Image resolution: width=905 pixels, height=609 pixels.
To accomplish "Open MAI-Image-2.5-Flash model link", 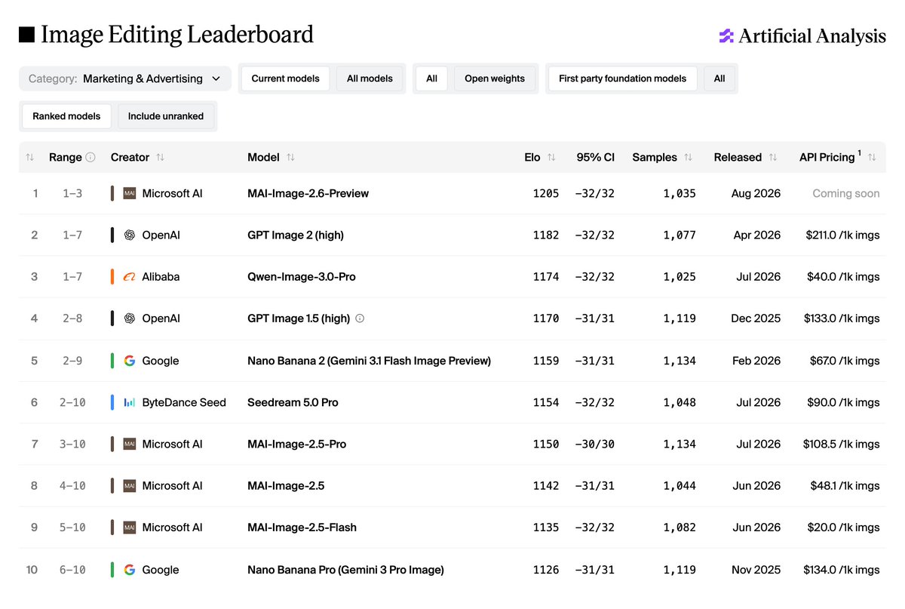I will point(302,527).
